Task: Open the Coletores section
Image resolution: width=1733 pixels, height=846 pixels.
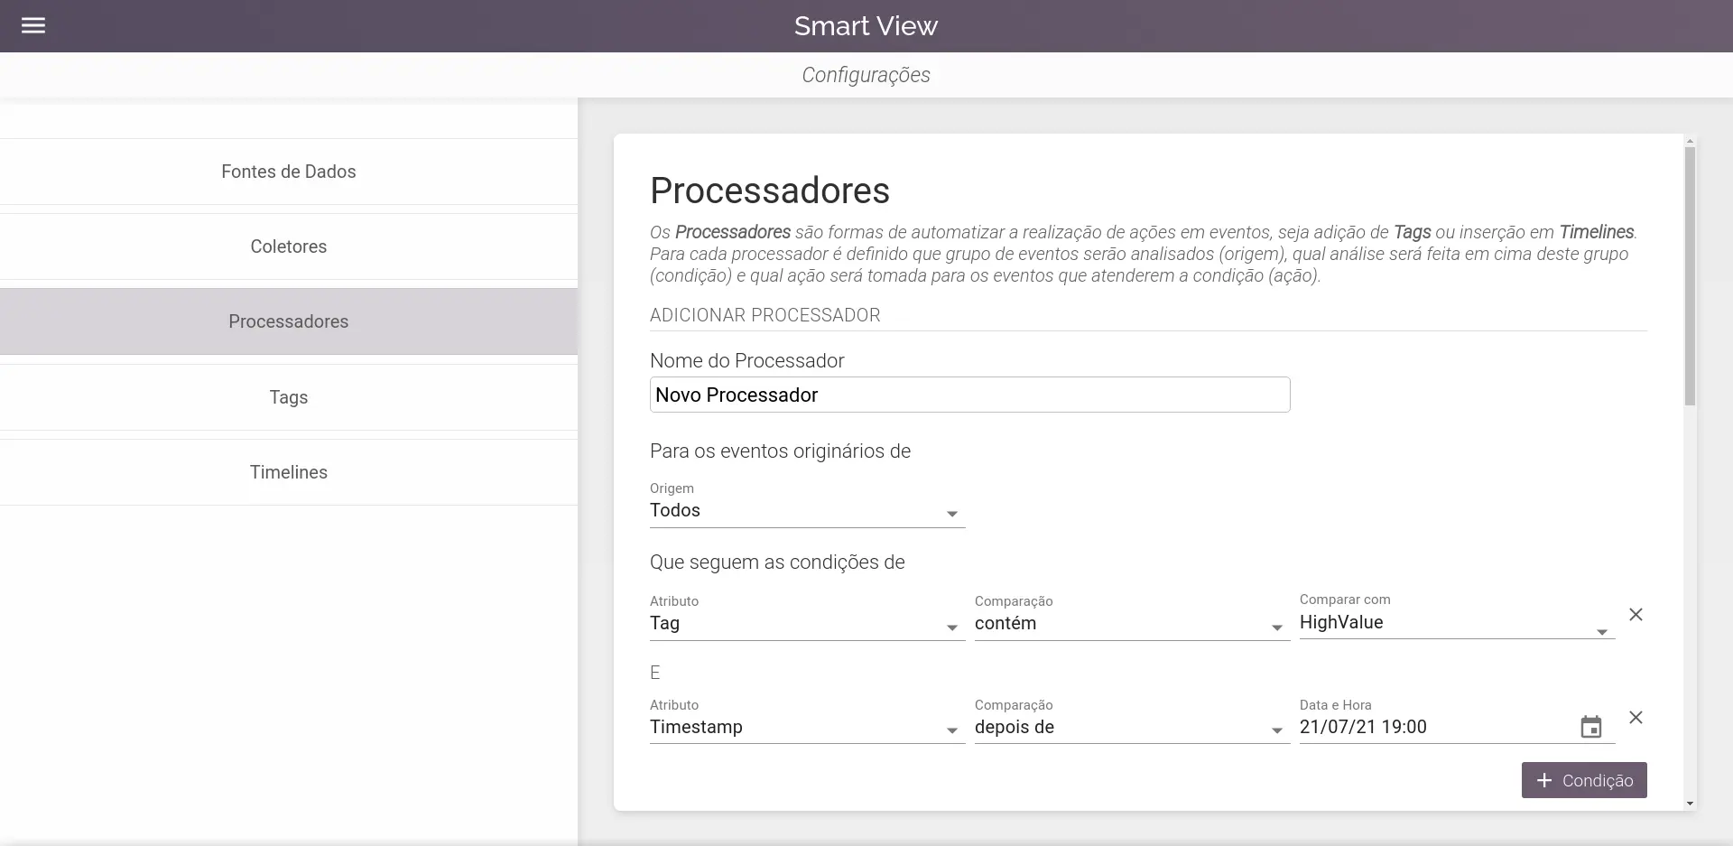Action: click(288, 246)
